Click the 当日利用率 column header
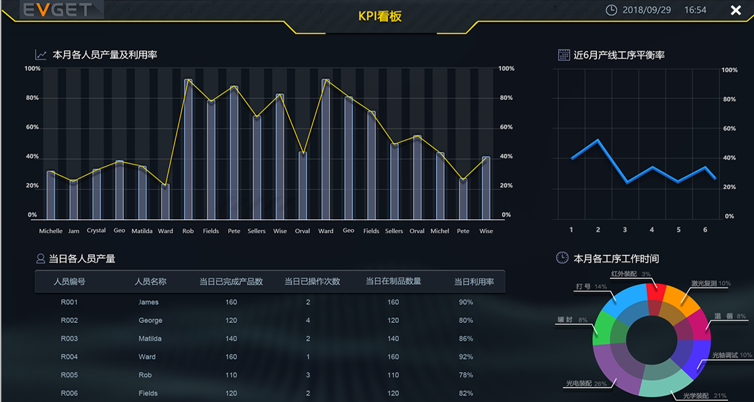The height and width of the screenshot is (402, 754). click(474, 281)
